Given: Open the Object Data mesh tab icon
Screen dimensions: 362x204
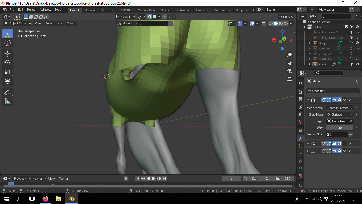Looking at the screenshot, I should (301, 168).
